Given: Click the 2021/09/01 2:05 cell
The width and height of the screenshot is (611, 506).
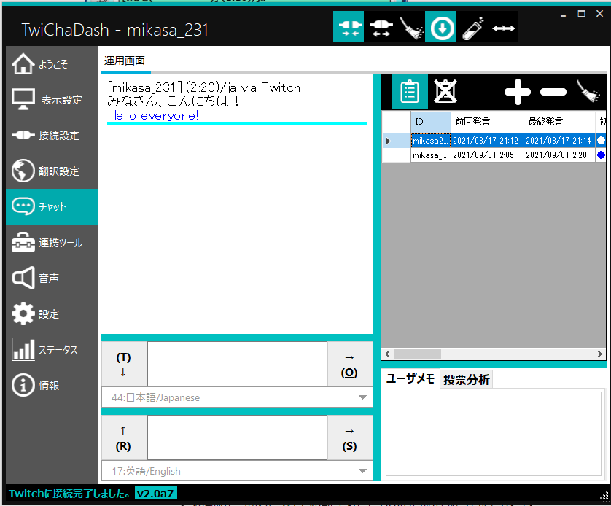Looking at the screenshot, I should coord(487,155).
